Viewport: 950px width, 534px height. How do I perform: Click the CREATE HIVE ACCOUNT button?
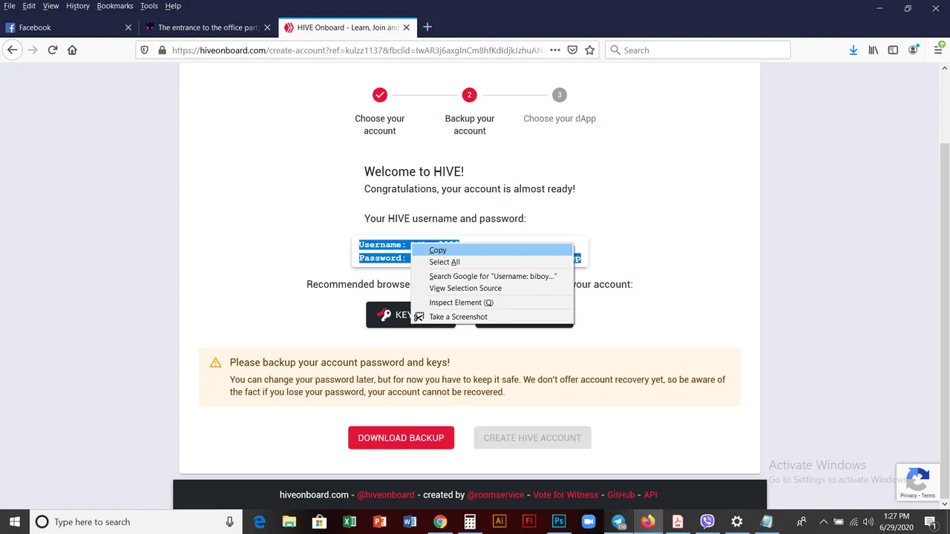[532, 438]
